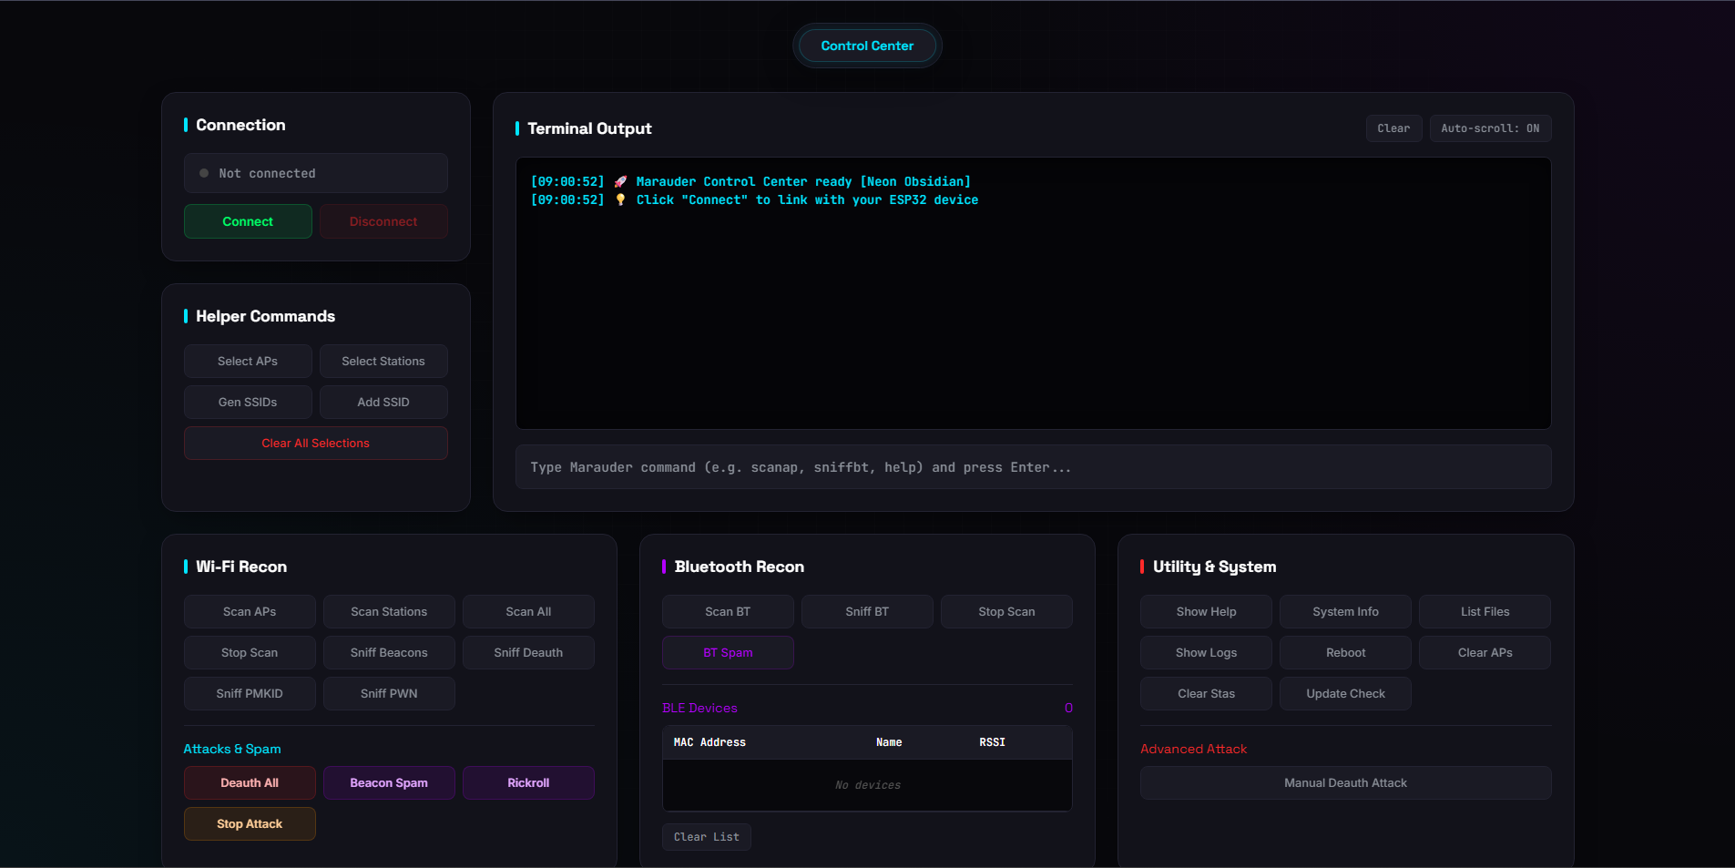Image resolution: width=1735 pixels, height=868 pixels.
Task: Start Sniff PWN
Action: pos(389,694)
